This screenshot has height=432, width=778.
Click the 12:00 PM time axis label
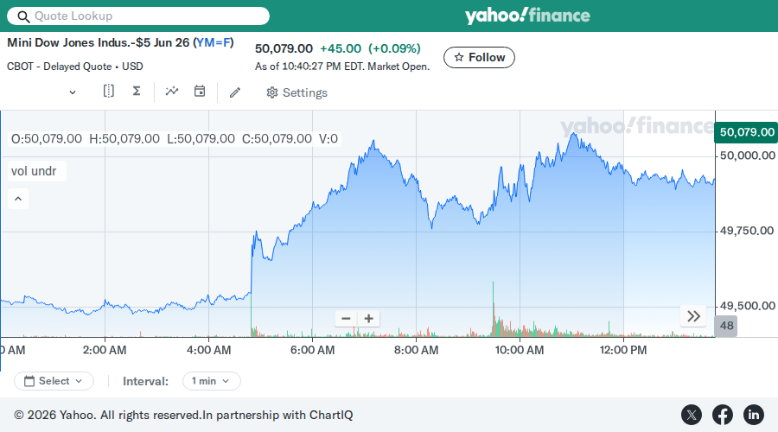[x=623, y=350]
